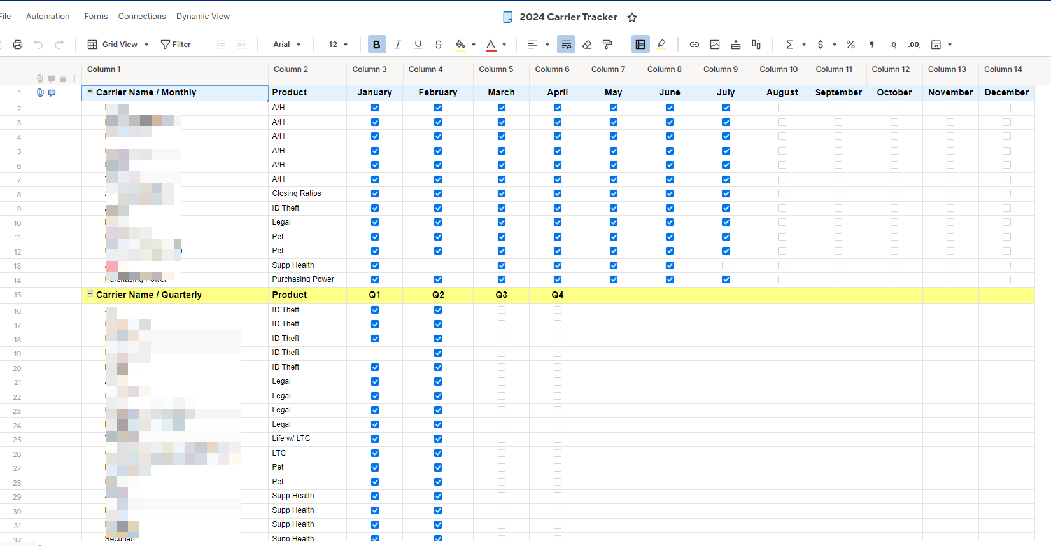Screen dimensions: 1051x546
Task: Collapse Carrier Name / Quarterly section
Action: [x=90, y=294]
